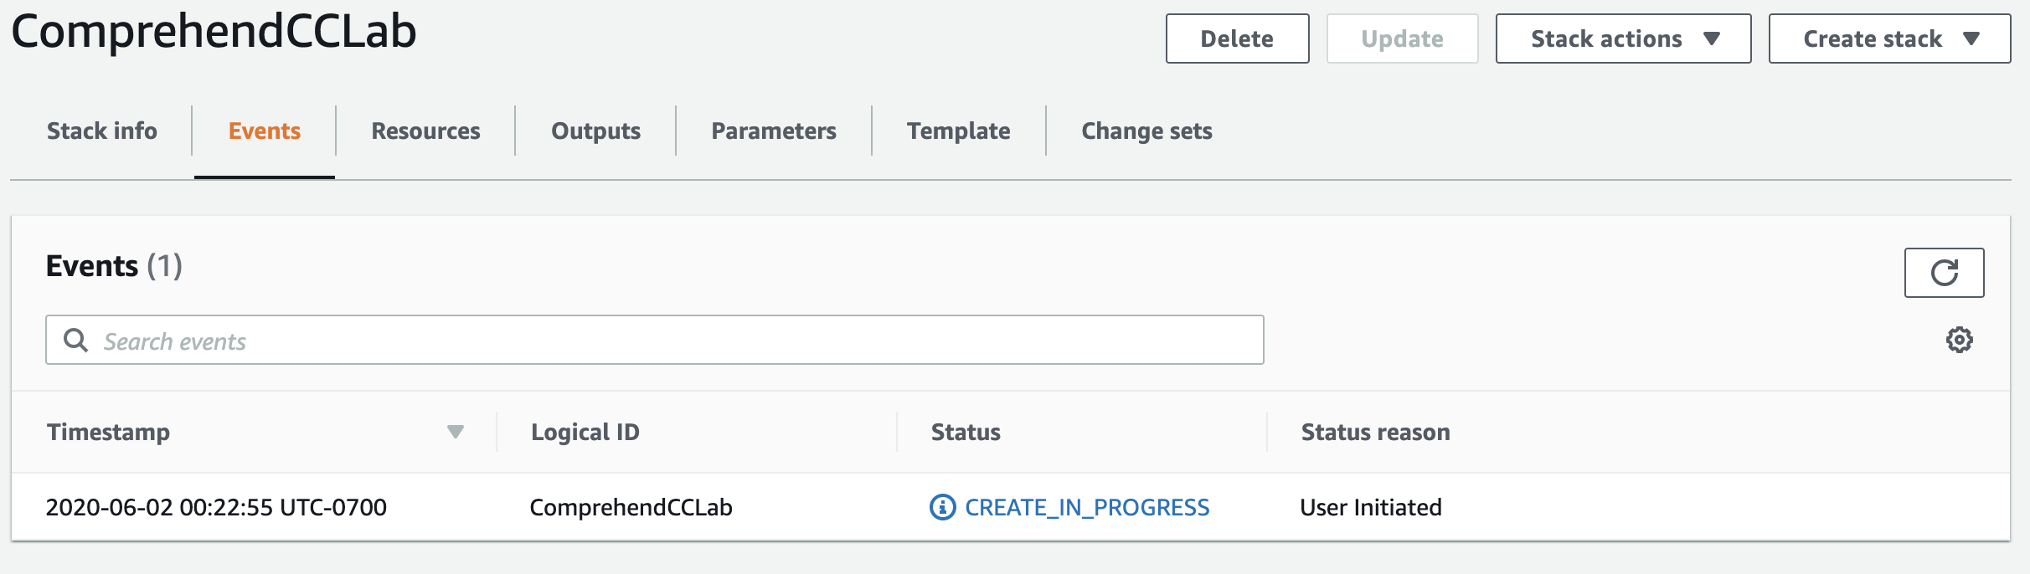Open events table settings gear

tap(1959, 340)
